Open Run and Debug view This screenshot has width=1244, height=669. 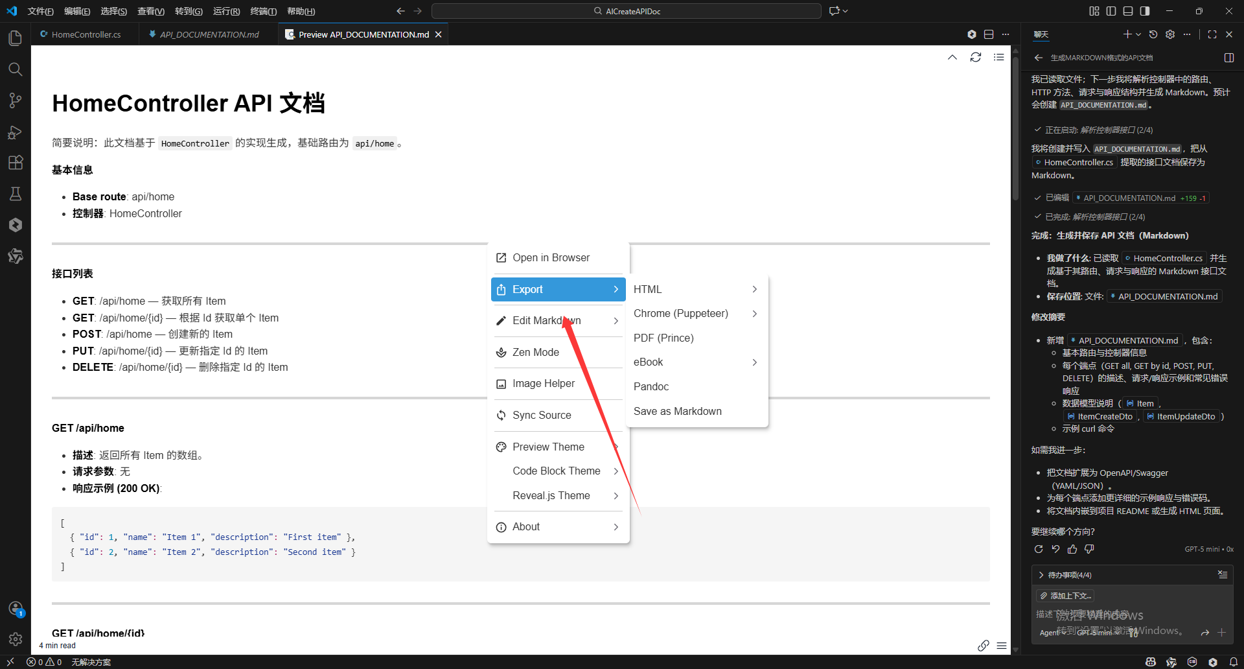(16, 132)
